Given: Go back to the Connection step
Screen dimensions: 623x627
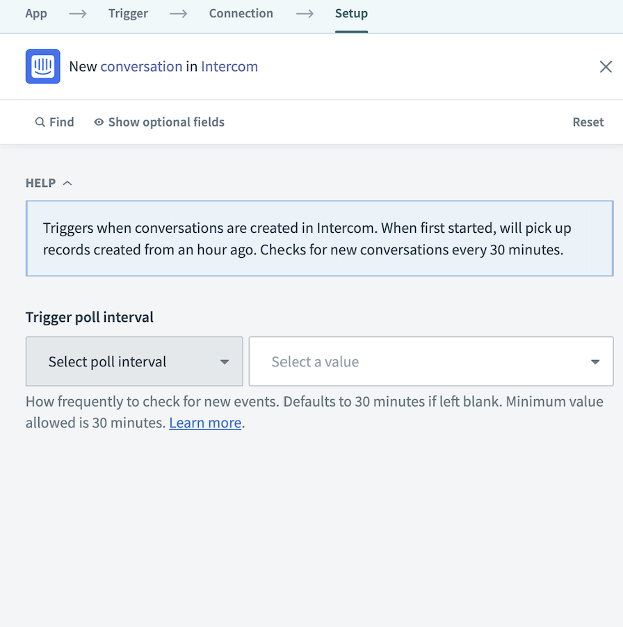Looking at the screenshot, I should point(241,13).
